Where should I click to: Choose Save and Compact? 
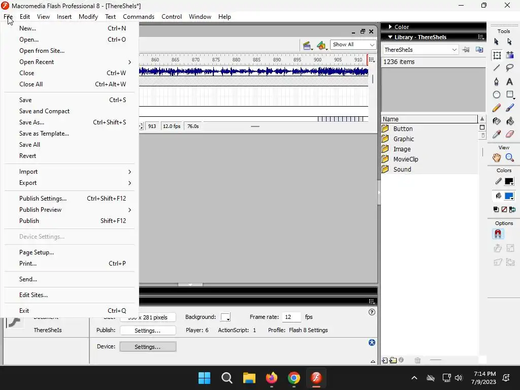click(69, 111)
